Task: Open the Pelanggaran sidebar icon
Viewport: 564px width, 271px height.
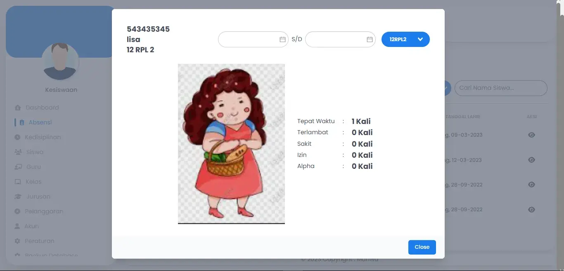Action: [x=17, y=211]
